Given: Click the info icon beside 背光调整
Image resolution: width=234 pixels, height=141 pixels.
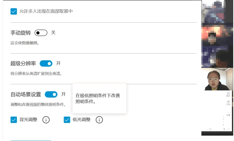Looking at the screenshot, I should [46, 120].
